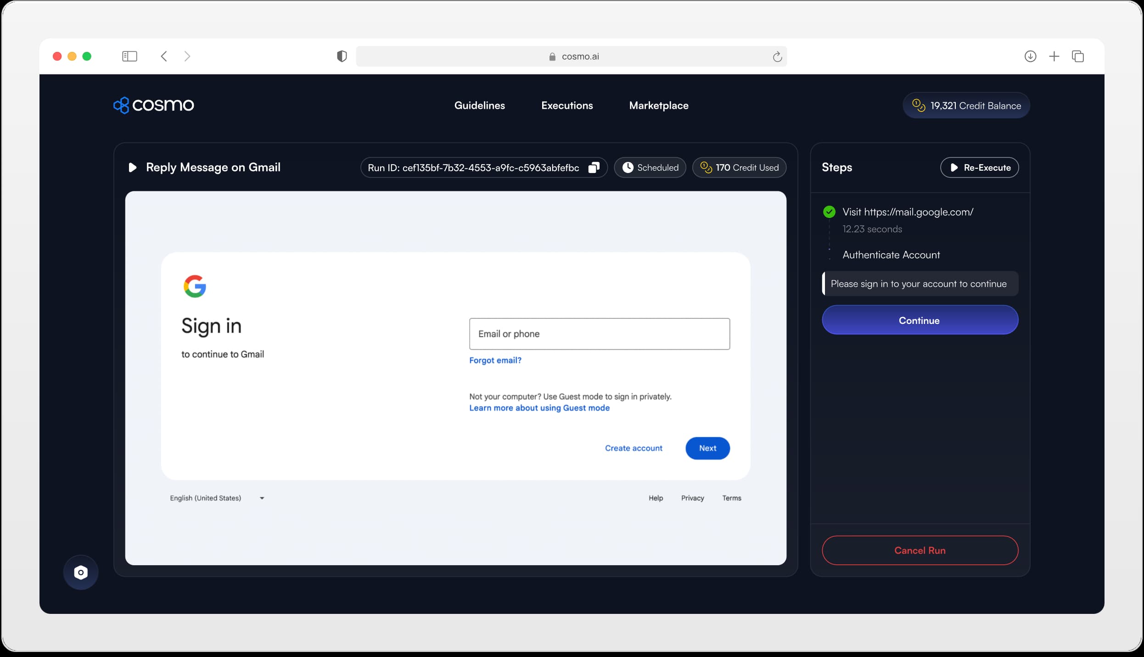This screenshot has width=1144, height=657.
Task: Go to Executions page
Action: click(x=567, y=106)
